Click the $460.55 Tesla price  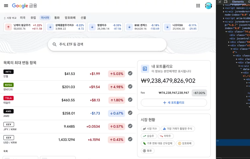click(x=68, y=100)
